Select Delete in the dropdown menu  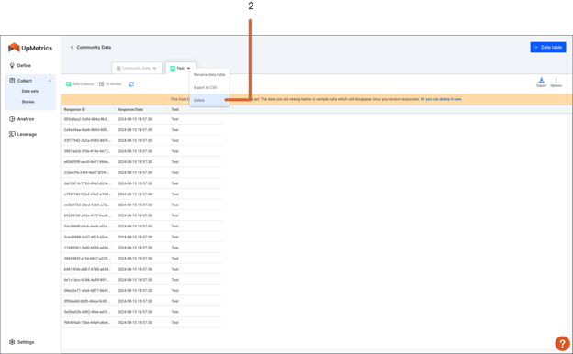point(209,100)
